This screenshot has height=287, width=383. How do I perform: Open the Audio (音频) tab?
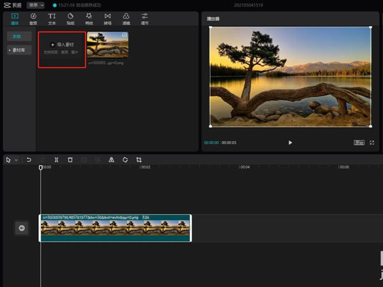pos(33,18)
